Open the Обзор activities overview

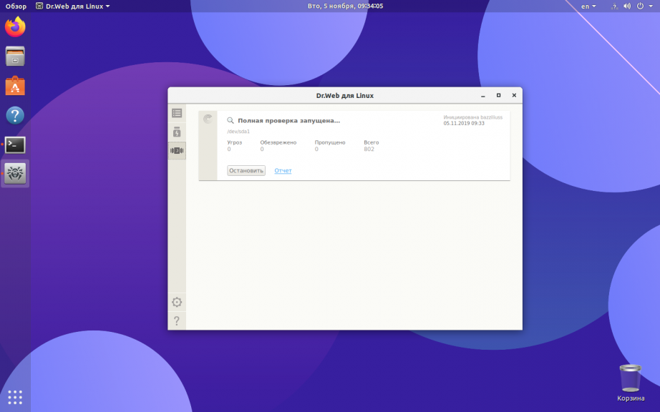click(16, 6)
